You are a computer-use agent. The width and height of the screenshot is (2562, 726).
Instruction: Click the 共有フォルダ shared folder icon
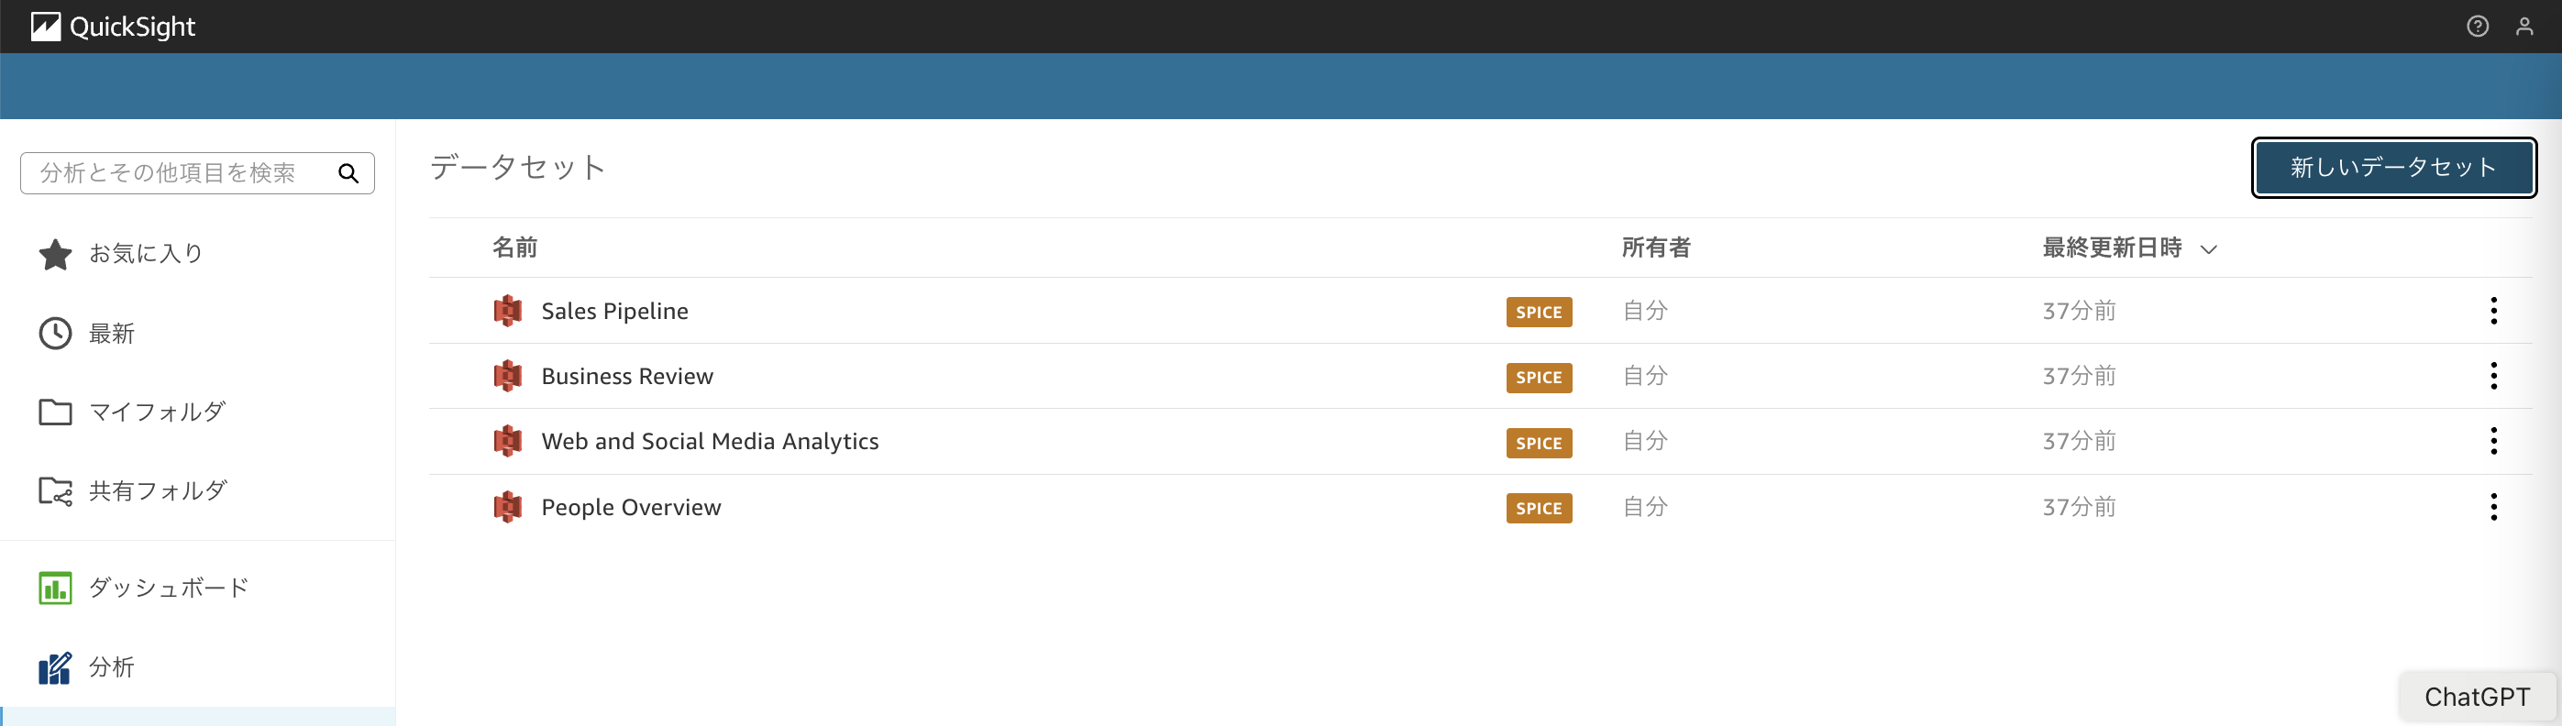coord(56,491)
